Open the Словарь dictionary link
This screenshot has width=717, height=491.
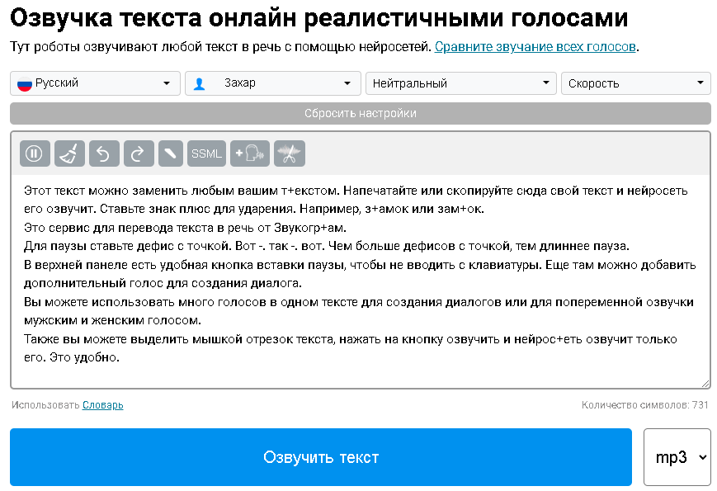pyautogui.click(x=101, y=405)
